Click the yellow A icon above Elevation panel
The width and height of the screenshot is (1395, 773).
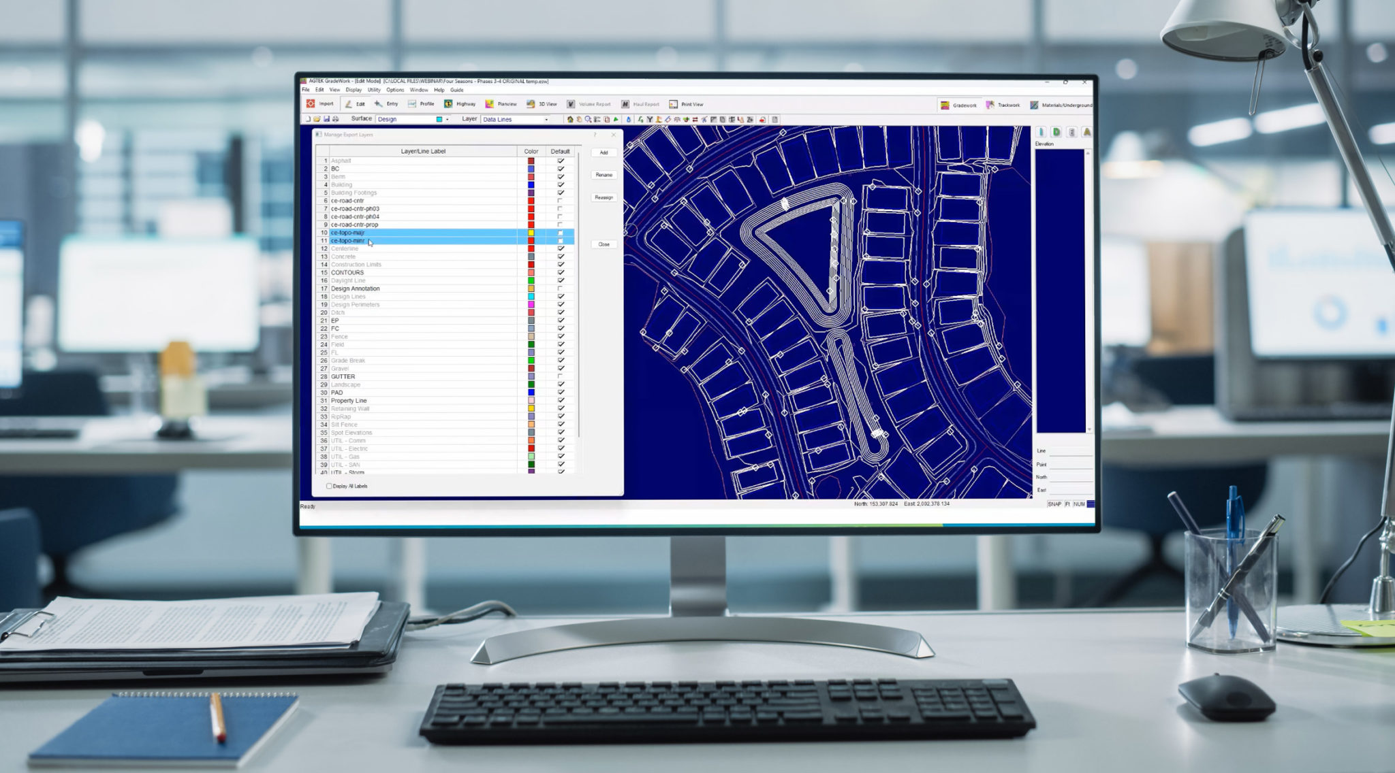[1086, 132]
